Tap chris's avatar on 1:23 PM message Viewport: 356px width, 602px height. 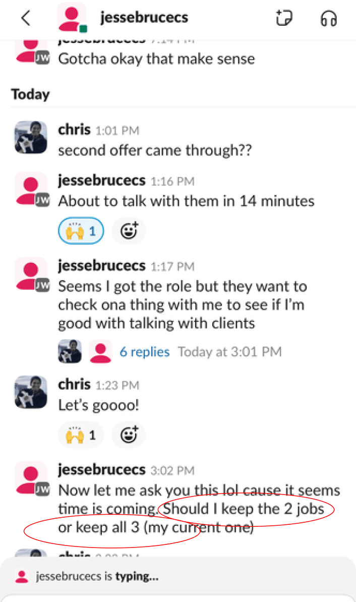click(x=31, y=392)
